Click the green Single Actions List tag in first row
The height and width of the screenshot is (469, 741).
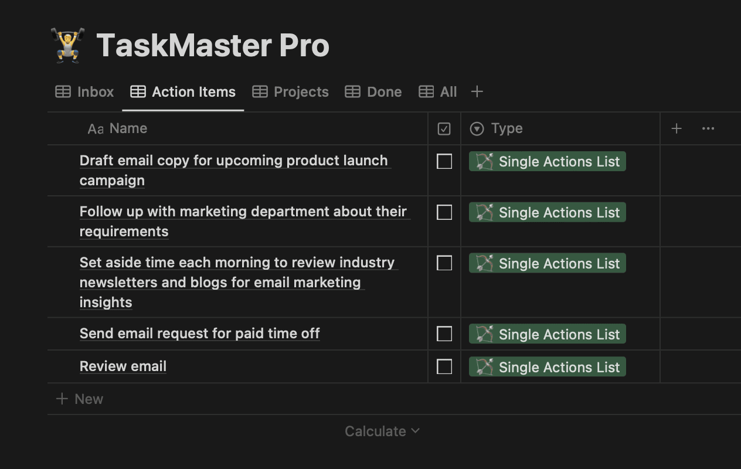click(547, 161)
